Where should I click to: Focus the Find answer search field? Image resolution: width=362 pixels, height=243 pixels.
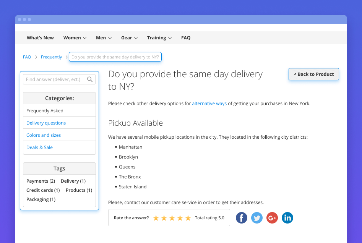[54, 79]
